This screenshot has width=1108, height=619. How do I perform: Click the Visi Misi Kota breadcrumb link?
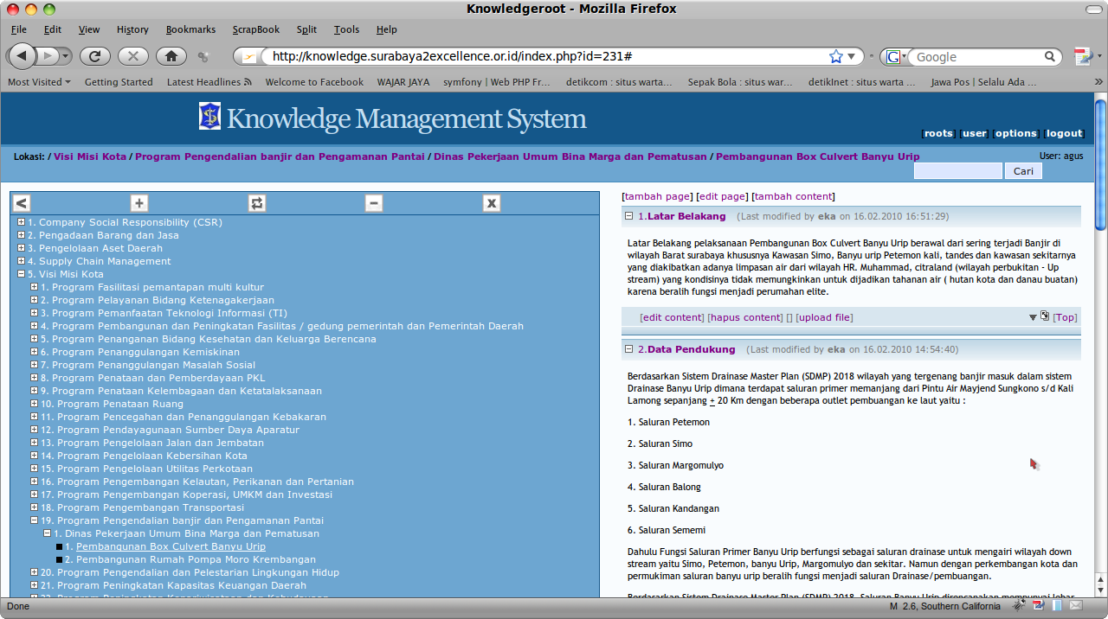[90, 156]
